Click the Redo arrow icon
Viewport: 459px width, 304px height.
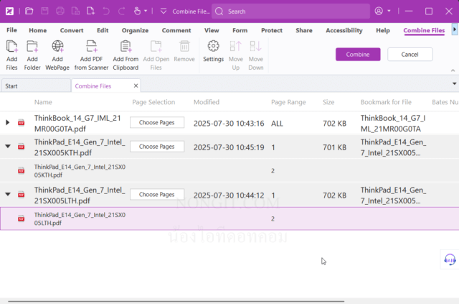121,11
